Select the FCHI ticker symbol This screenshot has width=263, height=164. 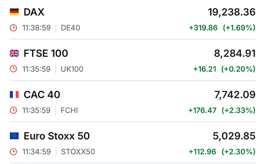(69, 110)
